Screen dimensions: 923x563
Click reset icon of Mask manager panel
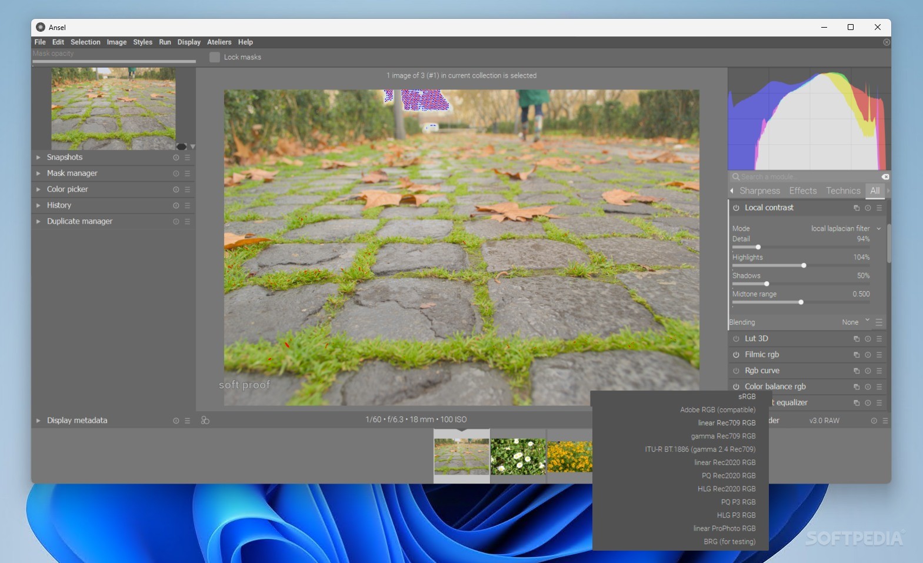(x=176, y=174)
